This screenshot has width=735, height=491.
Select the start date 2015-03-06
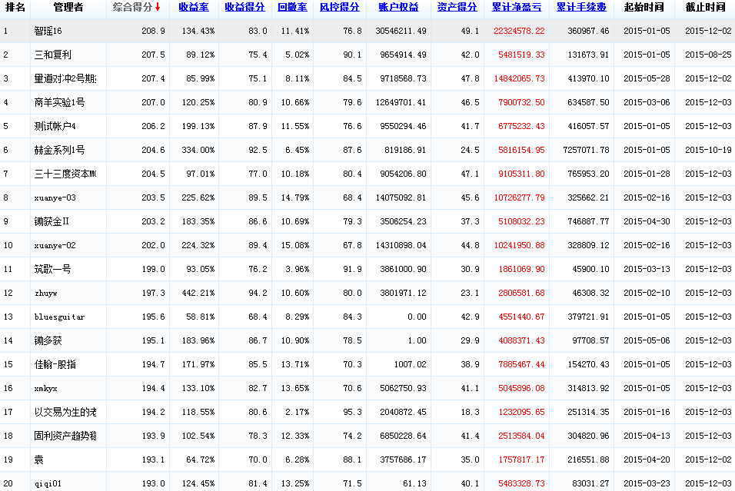(647, 103)
